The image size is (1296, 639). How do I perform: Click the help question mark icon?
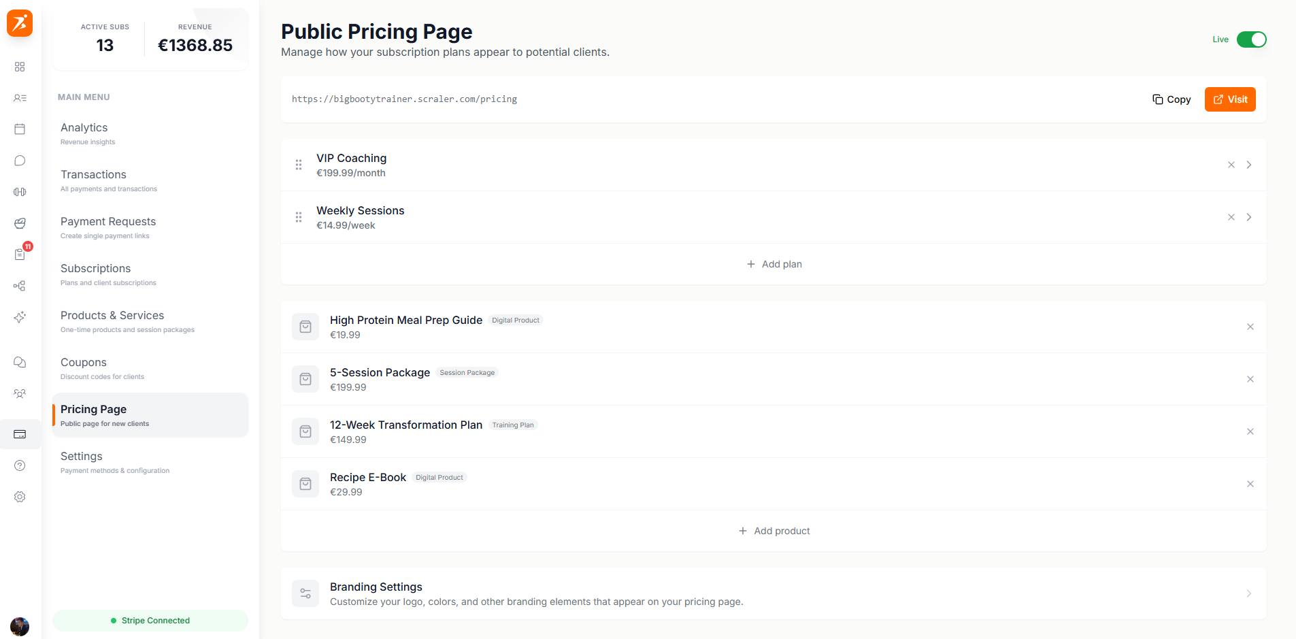click(x=20, y=465)
